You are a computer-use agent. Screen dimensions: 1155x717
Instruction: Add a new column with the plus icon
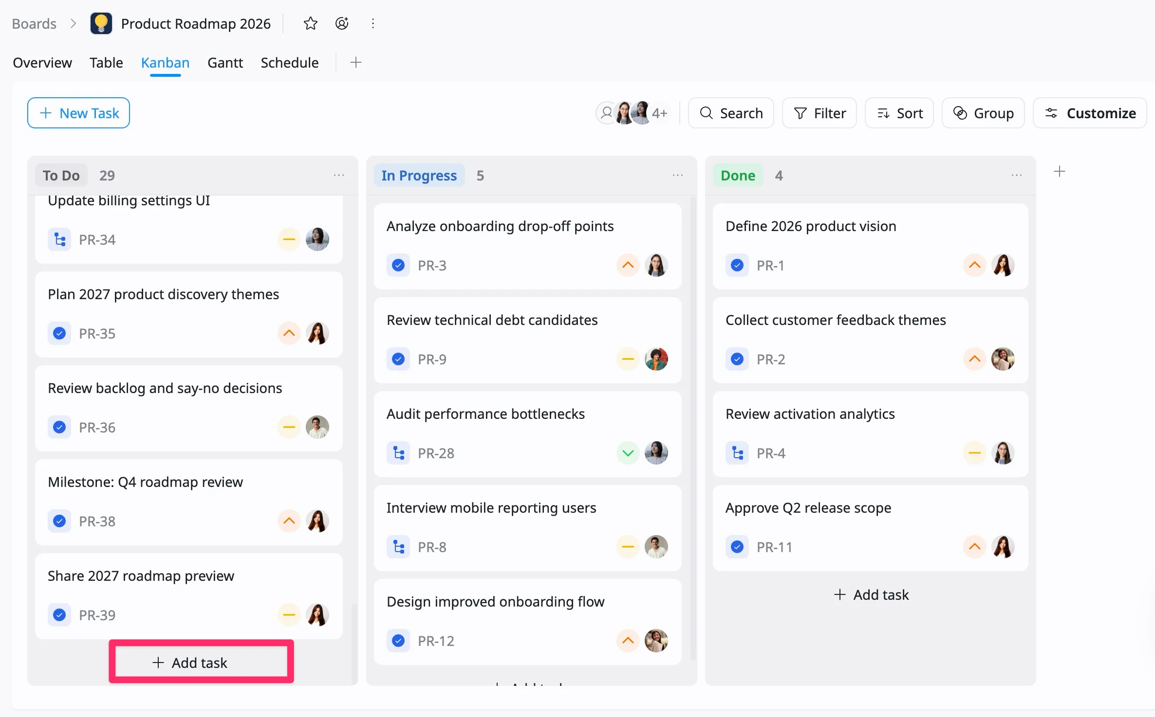click(x=1059, y=171)
